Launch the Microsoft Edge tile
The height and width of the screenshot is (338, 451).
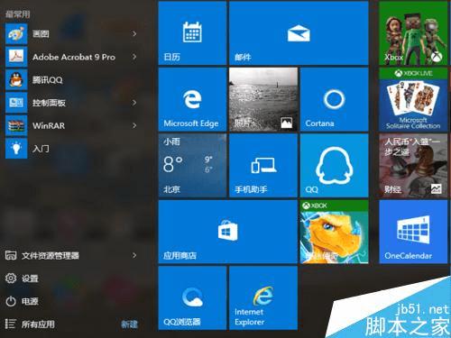pyautogui.click(x=192, y=99)
